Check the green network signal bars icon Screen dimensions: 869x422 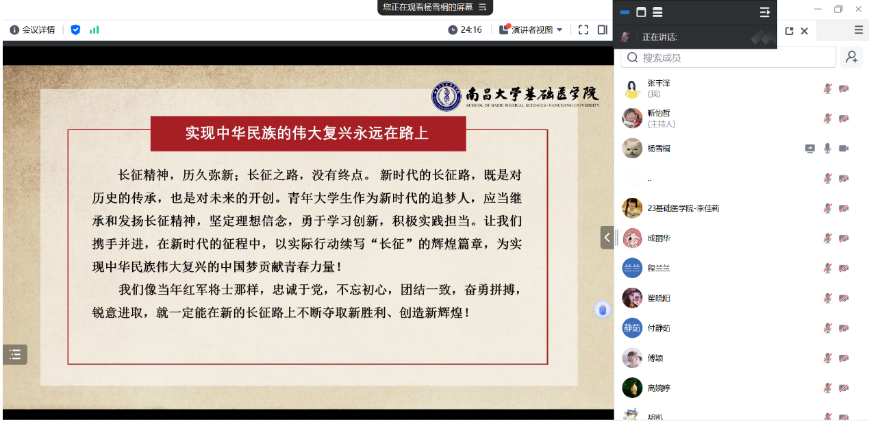[94, 29]
